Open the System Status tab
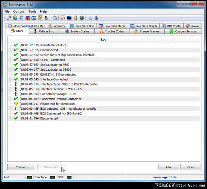This screenshot has height=189, width=207. [x=77, y=31]
